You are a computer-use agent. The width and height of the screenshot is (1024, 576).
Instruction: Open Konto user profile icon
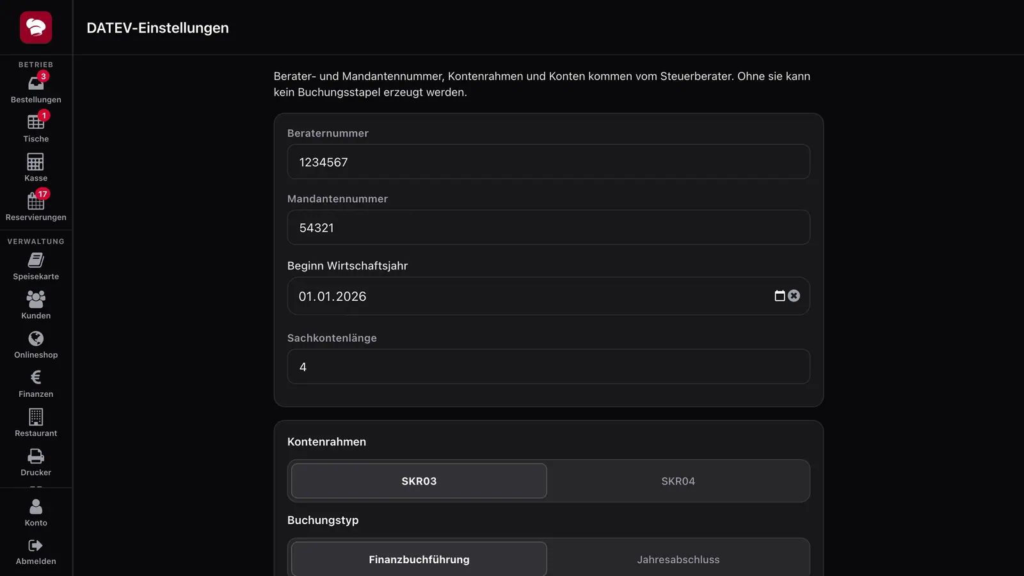tap(36, 506)
